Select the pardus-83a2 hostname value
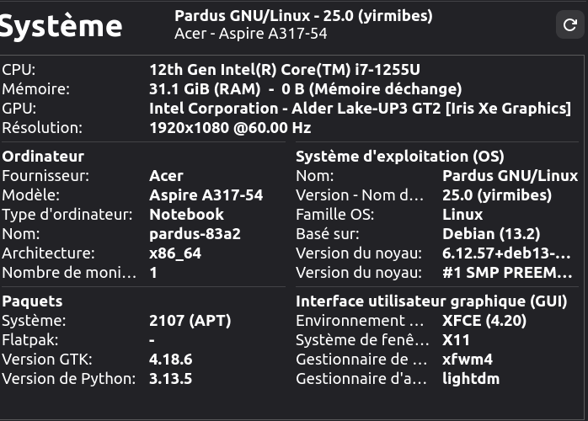Image resolution: width=588 pixels, height=421 pixels. (x=195, y=234)
